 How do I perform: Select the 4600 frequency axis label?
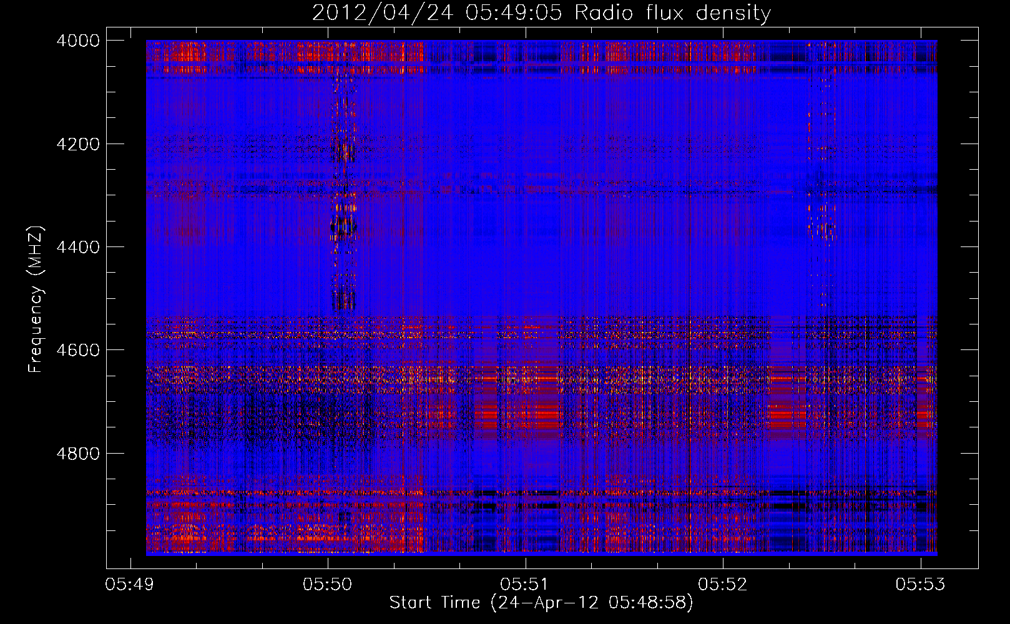click(78, 350)
